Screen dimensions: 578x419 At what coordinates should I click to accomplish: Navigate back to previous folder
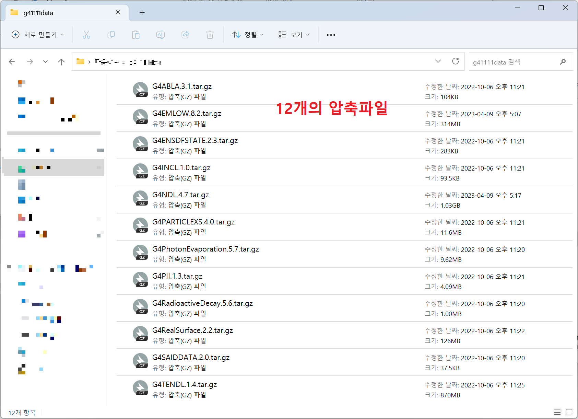pyautogui.click(x=12, y=62)
